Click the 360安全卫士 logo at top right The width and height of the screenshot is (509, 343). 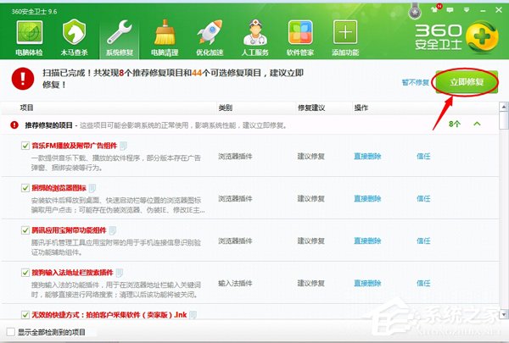[x=455, y=37]
